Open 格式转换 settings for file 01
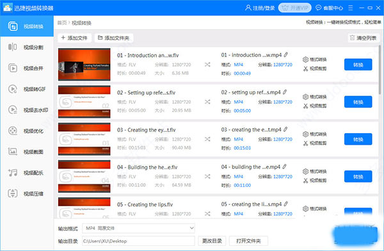 pyautogui.click(x=315, y=60)
